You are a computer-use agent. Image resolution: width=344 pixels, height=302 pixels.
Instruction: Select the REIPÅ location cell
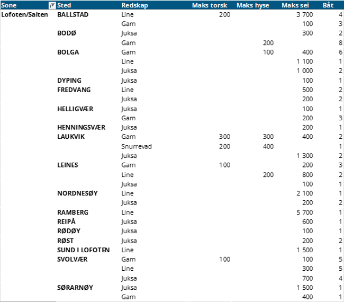66,221
